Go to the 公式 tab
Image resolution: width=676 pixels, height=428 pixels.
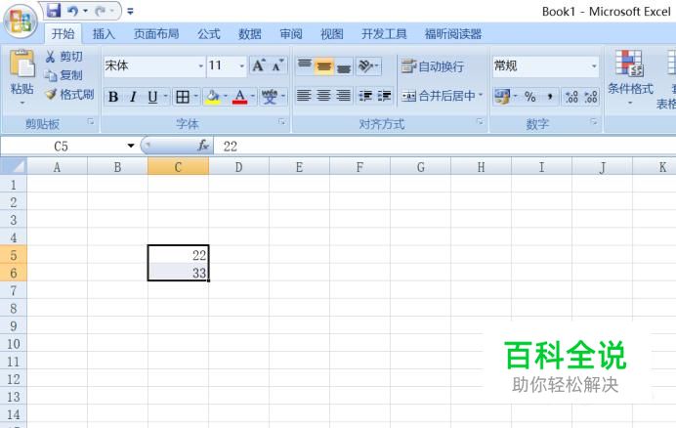click(209, 33)
